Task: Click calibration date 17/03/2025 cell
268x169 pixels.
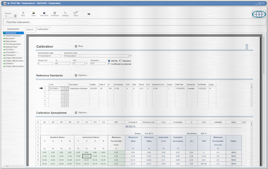Action: 180,89
